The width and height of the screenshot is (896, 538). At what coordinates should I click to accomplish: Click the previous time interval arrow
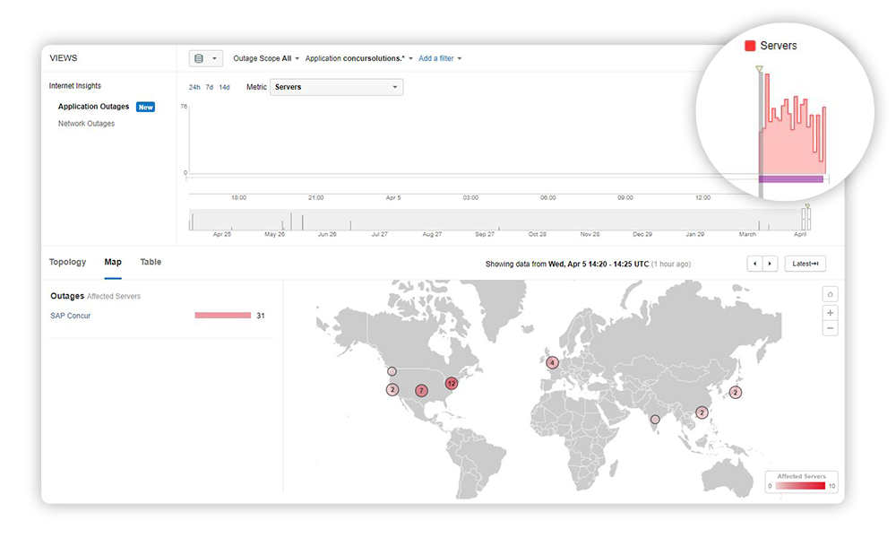755,264
